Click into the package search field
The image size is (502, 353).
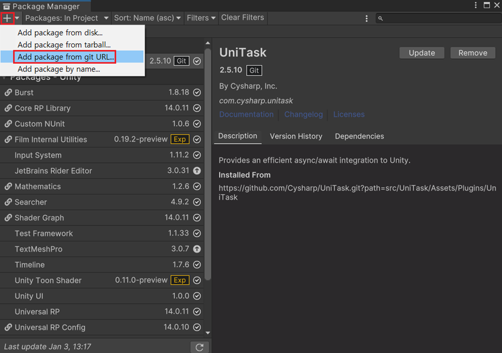click(439, 18)
